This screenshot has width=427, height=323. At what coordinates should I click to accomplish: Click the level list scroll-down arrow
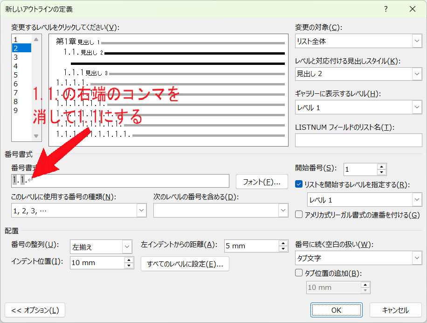coord(36,136)
